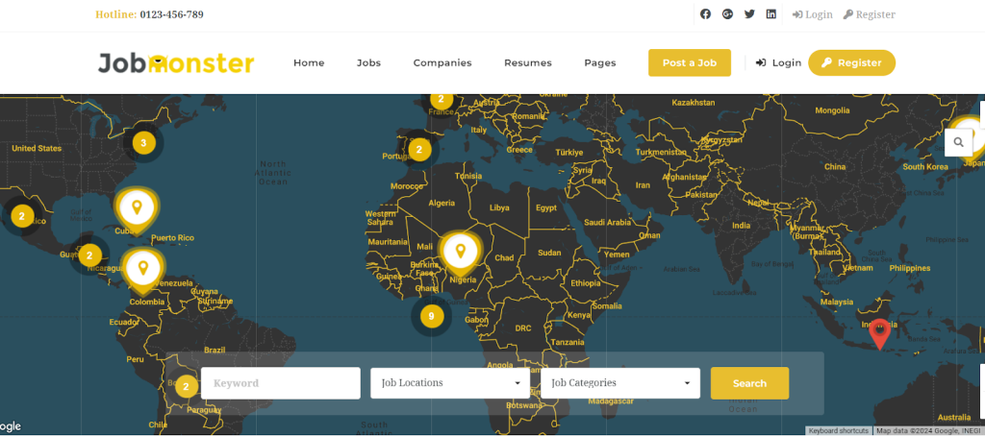The image size is (985, 437).
Task: Click the cluster marker 3 near United States
Action: [x=143, y=143]
